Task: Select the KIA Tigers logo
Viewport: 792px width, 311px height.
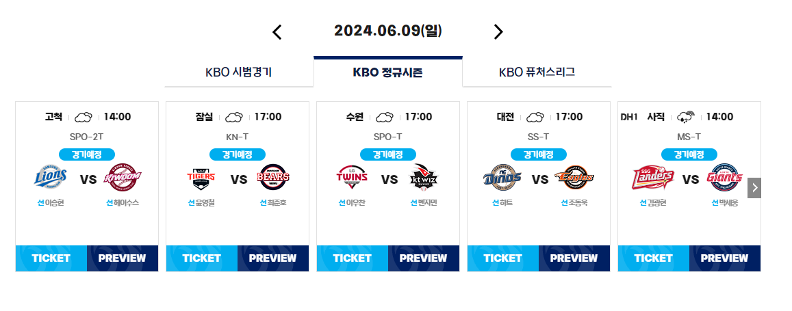Action: tap(201, 177)
